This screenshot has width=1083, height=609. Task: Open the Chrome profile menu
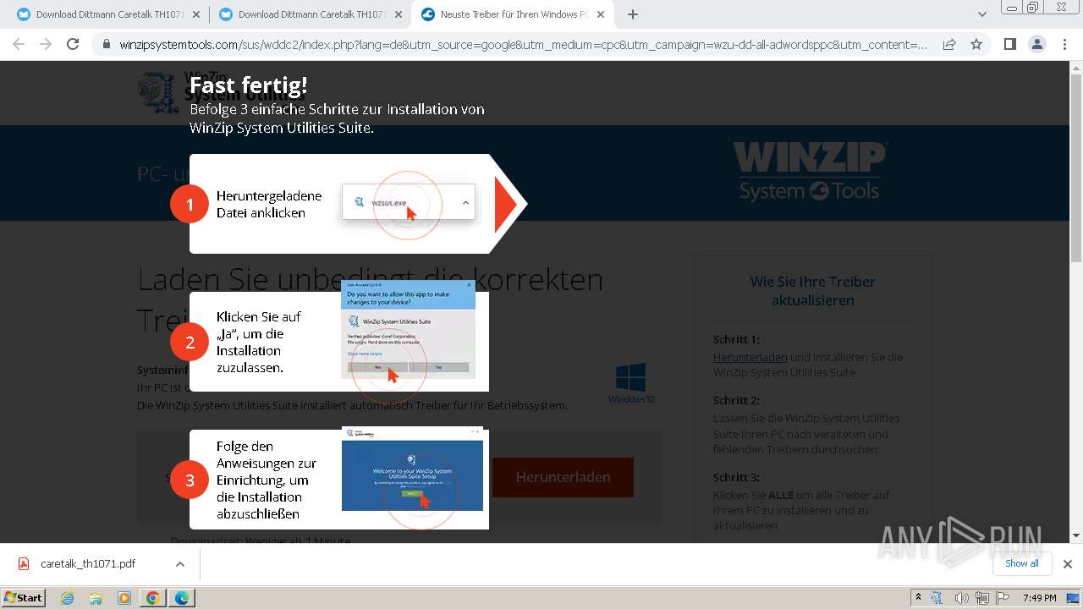click(1036, 44)
